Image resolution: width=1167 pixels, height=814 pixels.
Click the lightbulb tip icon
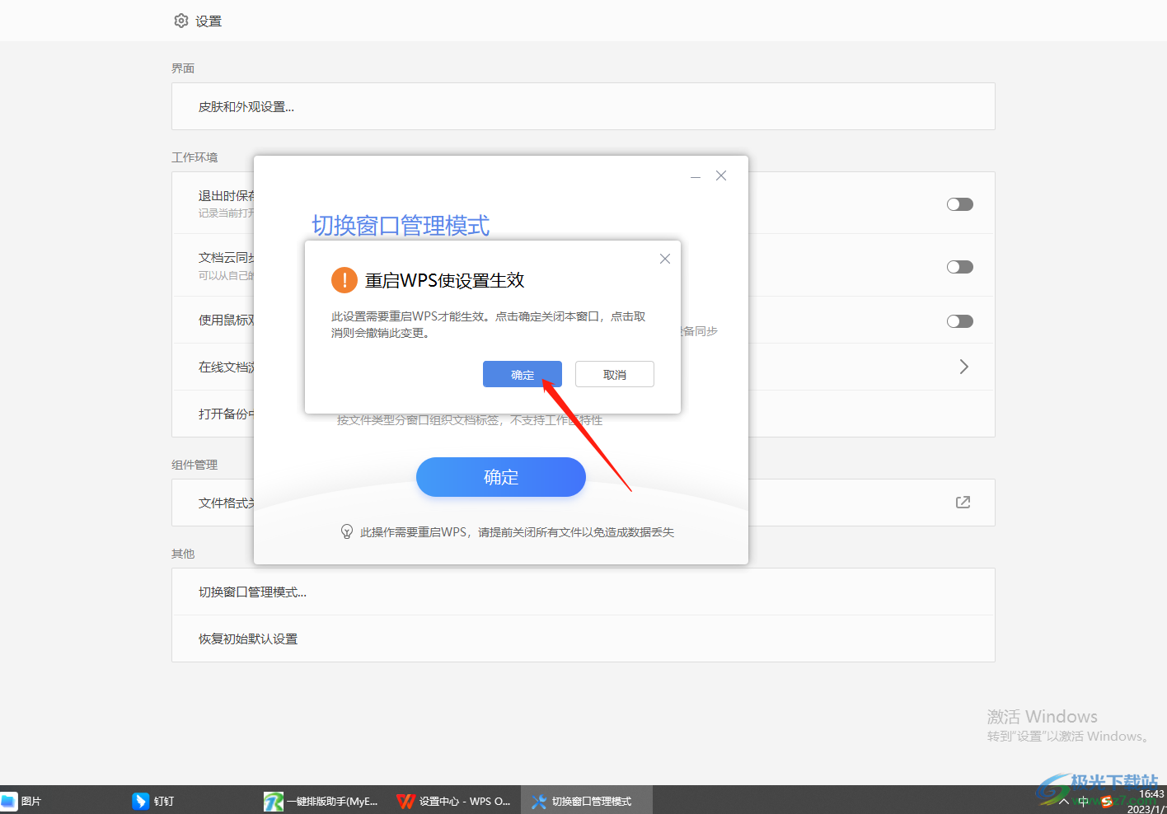point(347,532)
